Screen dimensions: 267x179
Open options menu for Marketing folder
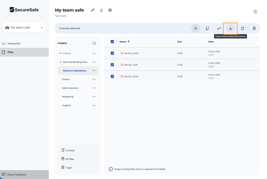[x=94, y=97]
